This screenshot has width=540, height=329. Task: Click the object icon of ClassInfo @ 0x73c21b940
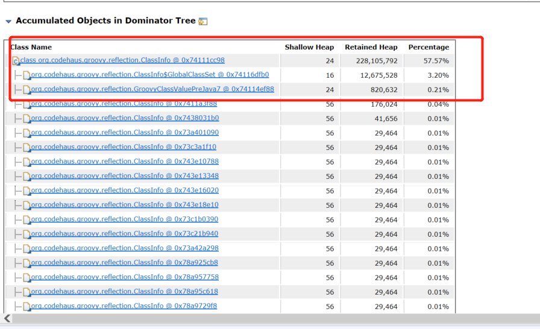pos(27,235)
